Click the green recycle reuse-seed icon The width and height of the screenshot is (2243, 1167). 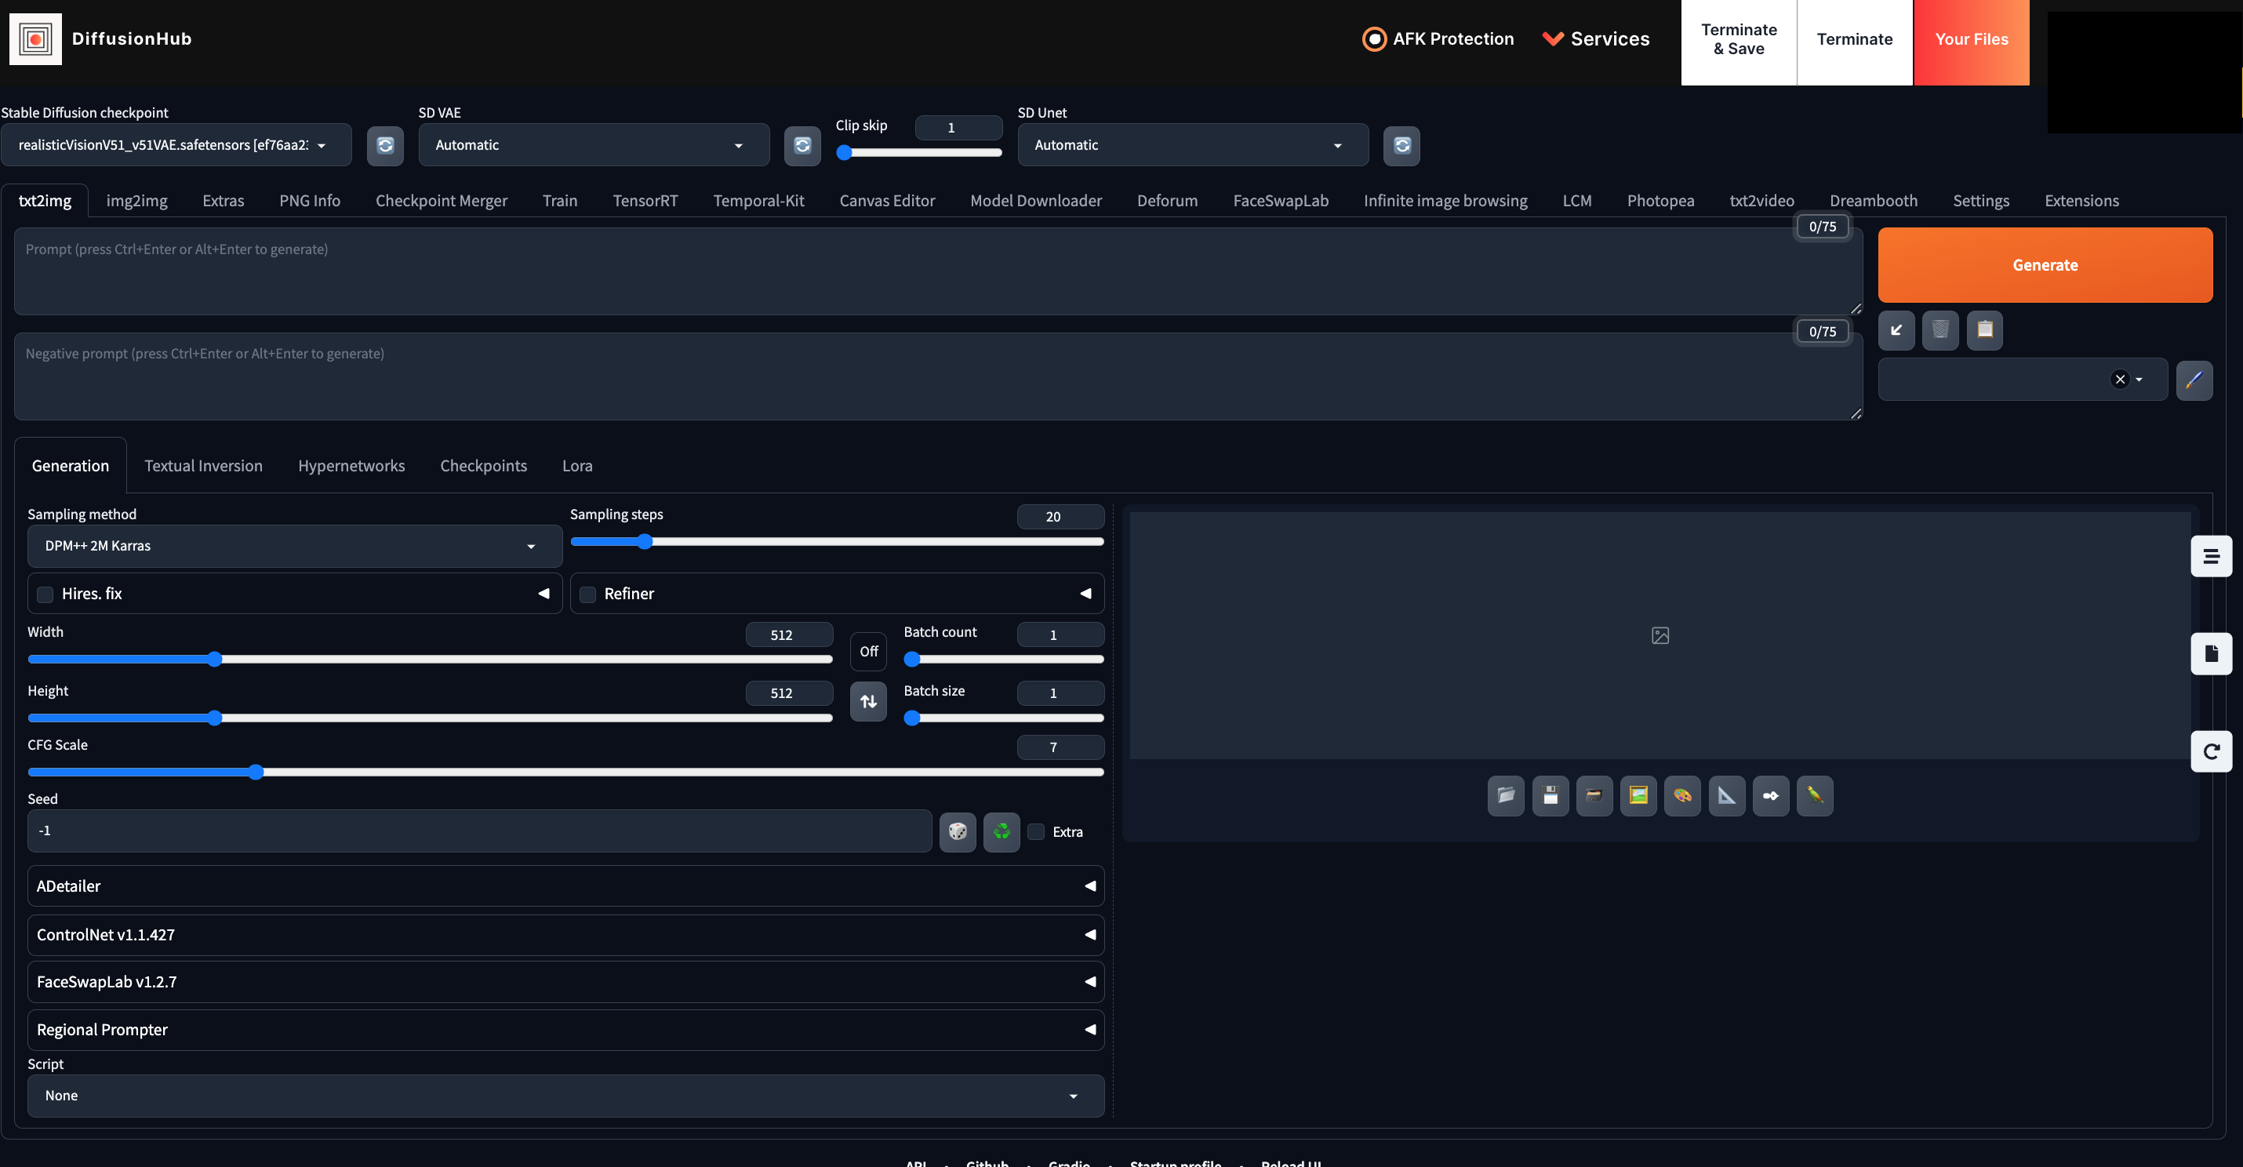(1002, 831)
